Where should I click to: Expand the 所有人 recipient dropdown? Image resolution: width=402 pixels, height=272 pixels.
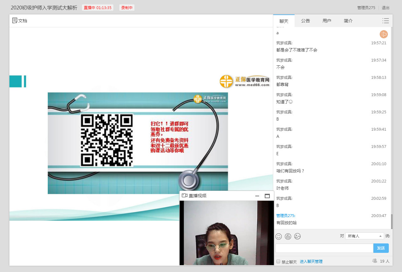[364, 236]
